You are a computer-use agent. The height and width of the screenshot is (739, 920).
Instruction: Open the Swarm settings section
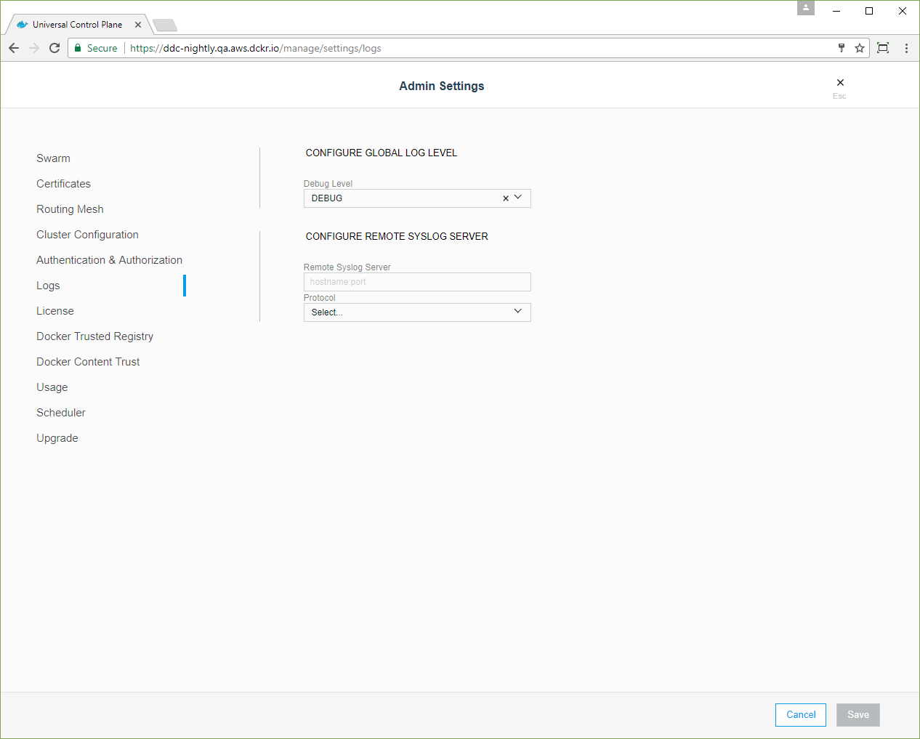(x=53, y=158)
